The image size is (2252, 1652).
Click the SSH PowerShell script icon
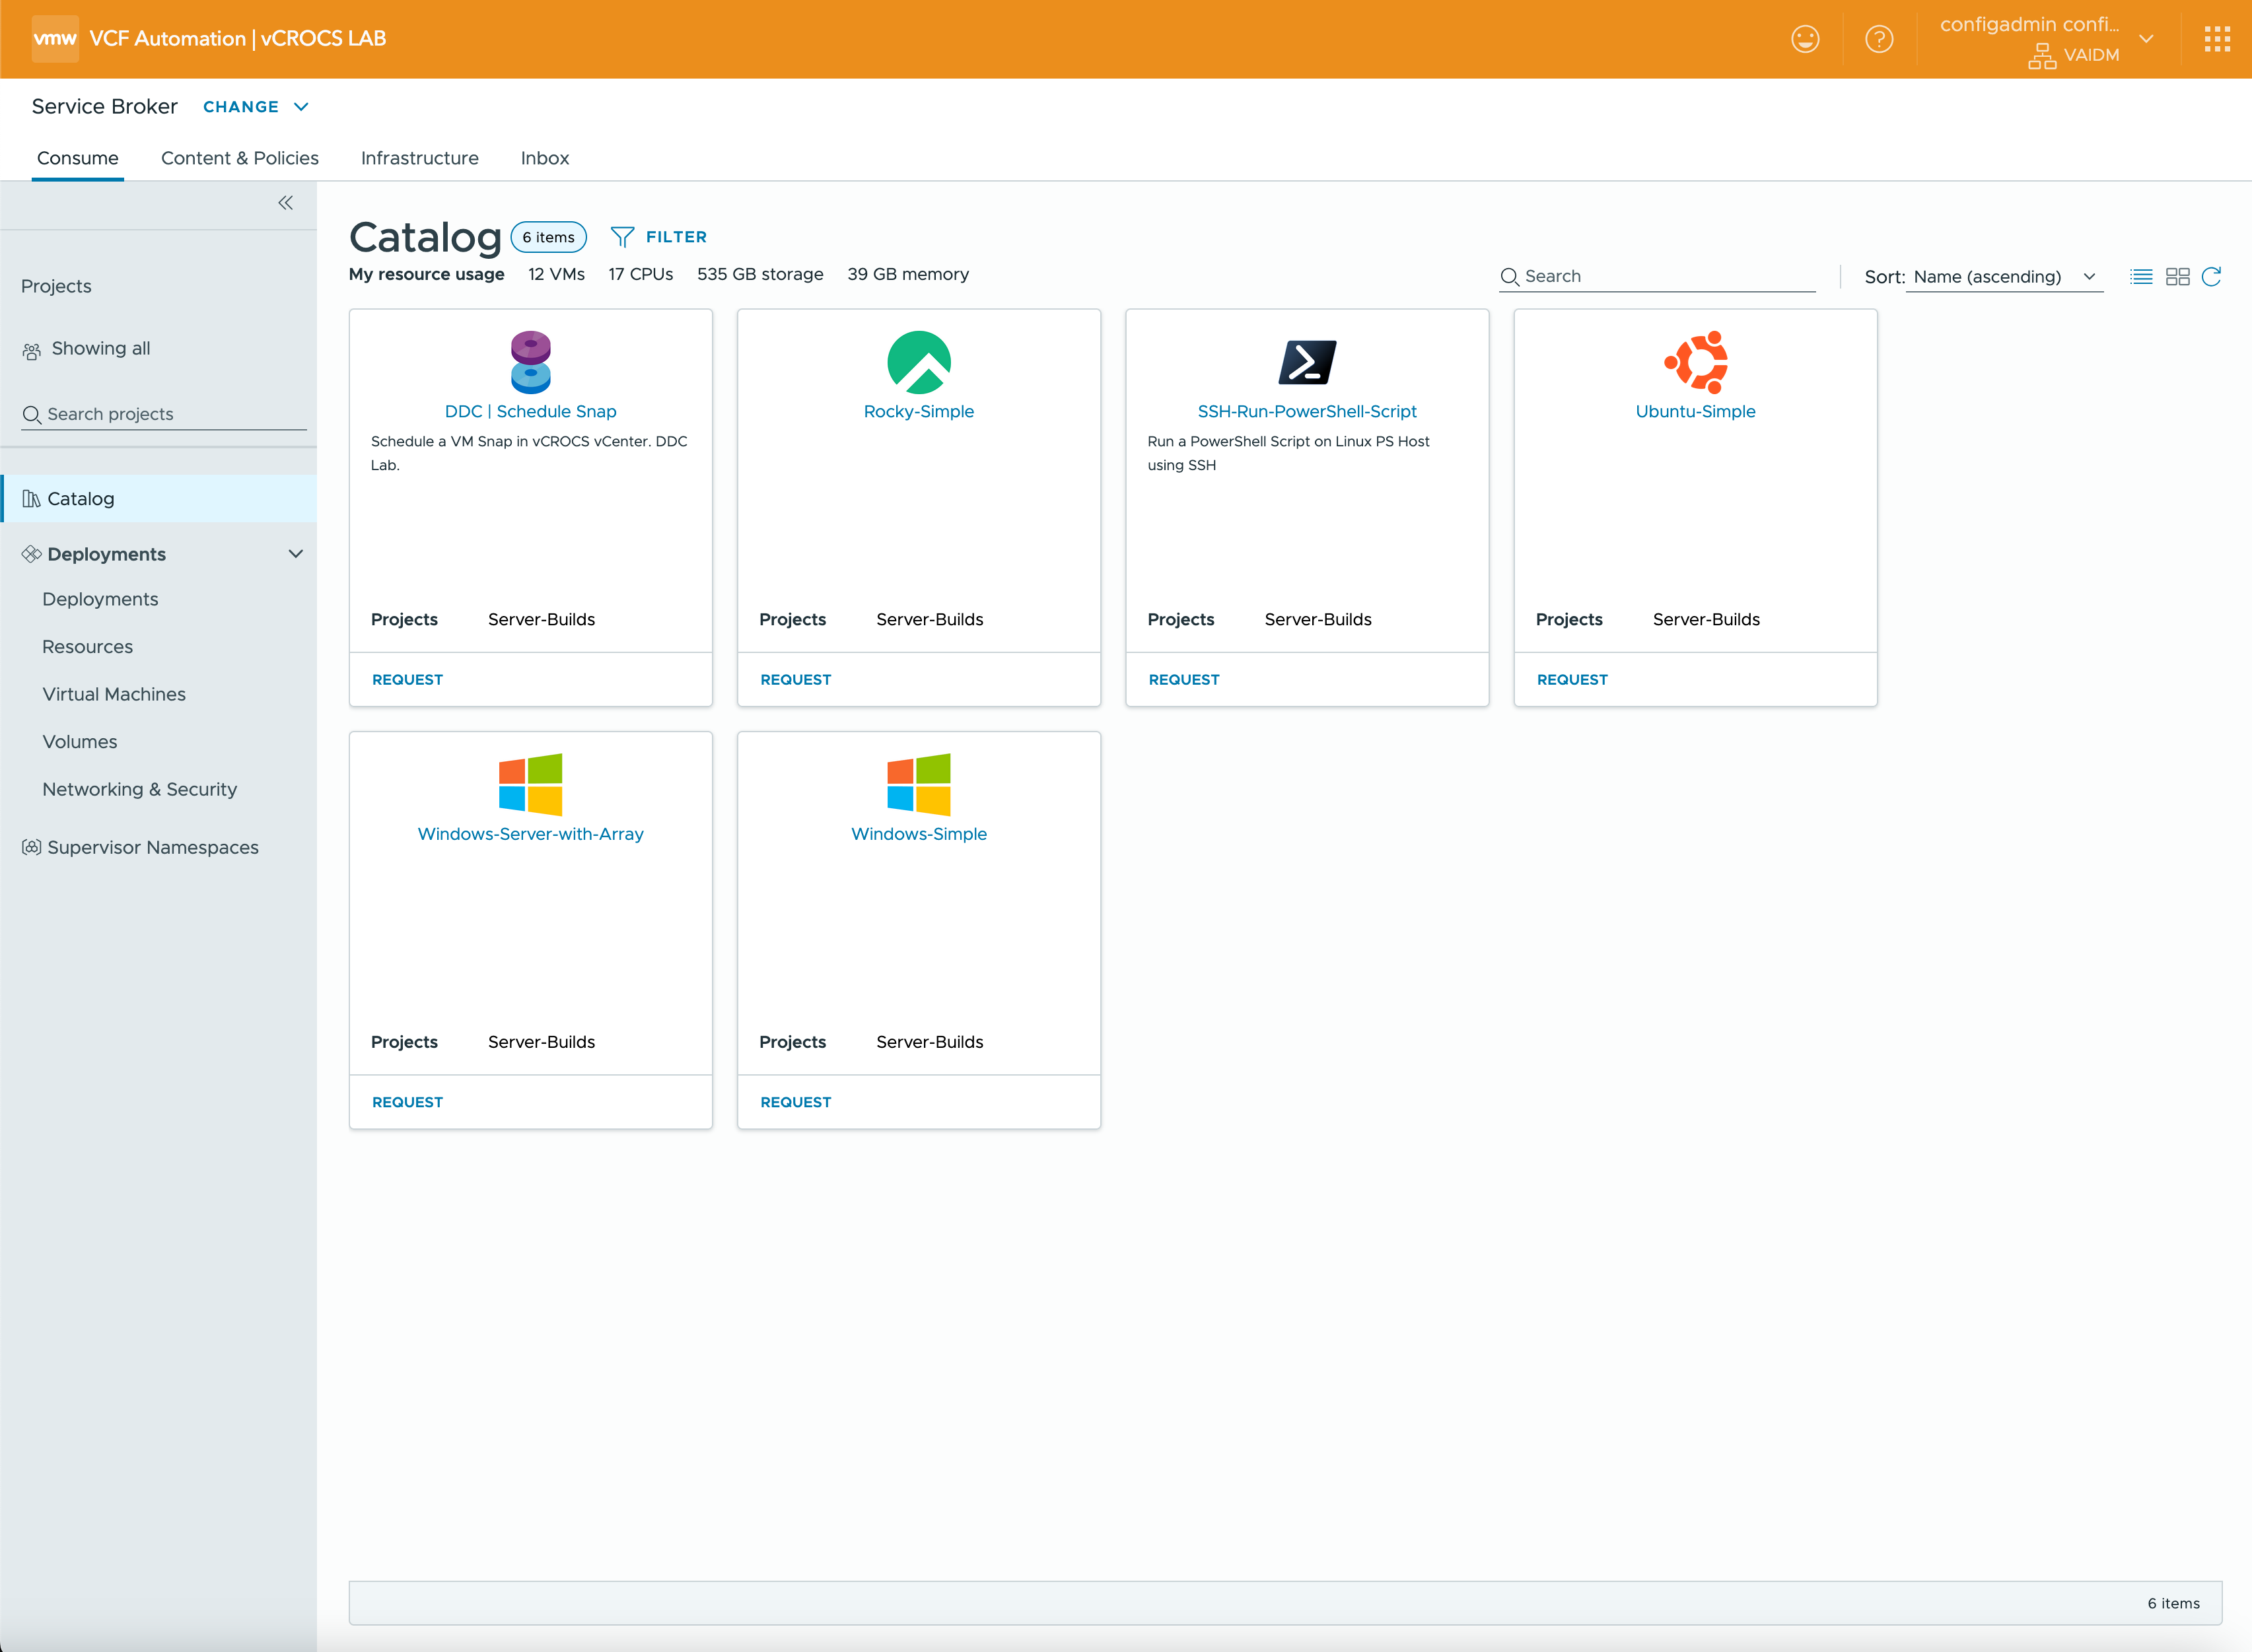coord(1307,362)
